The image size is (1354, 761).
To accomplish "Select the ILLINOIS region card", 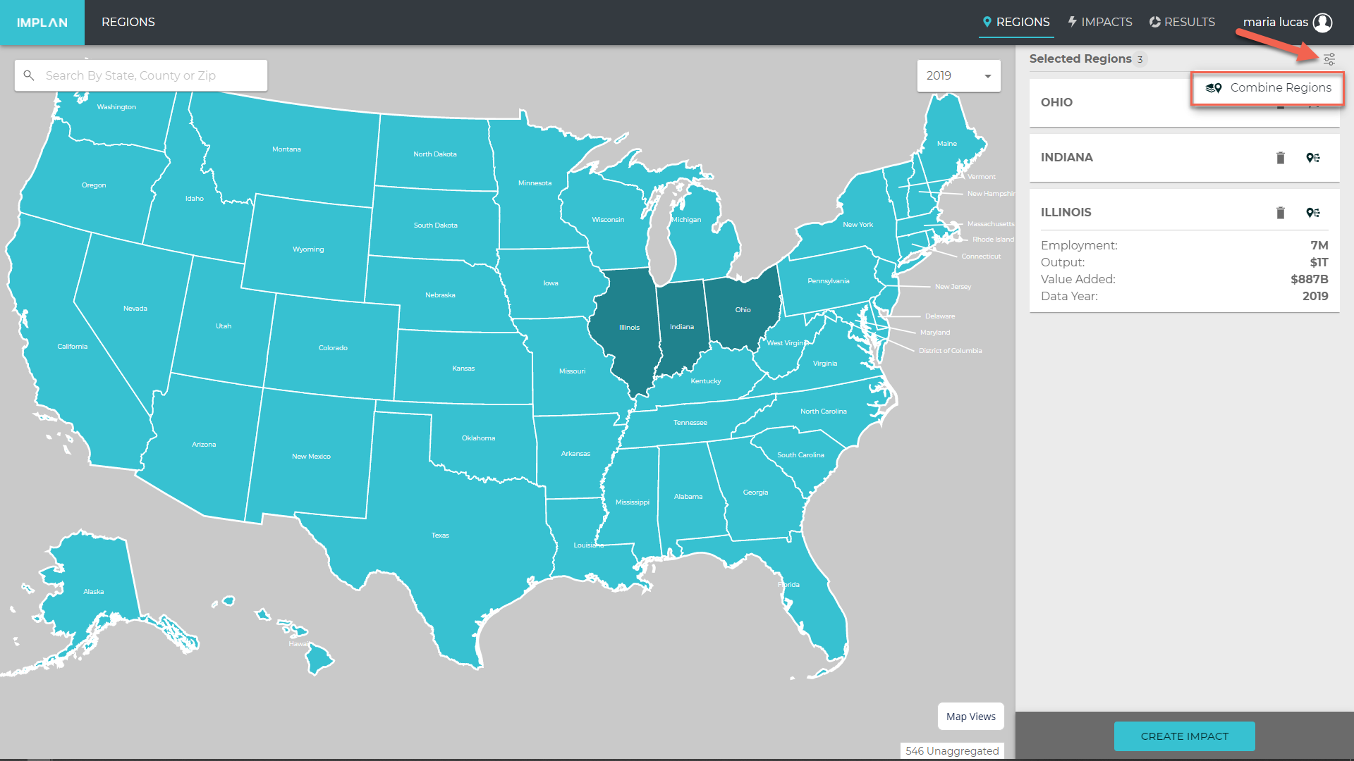I will click(1185, 251).
